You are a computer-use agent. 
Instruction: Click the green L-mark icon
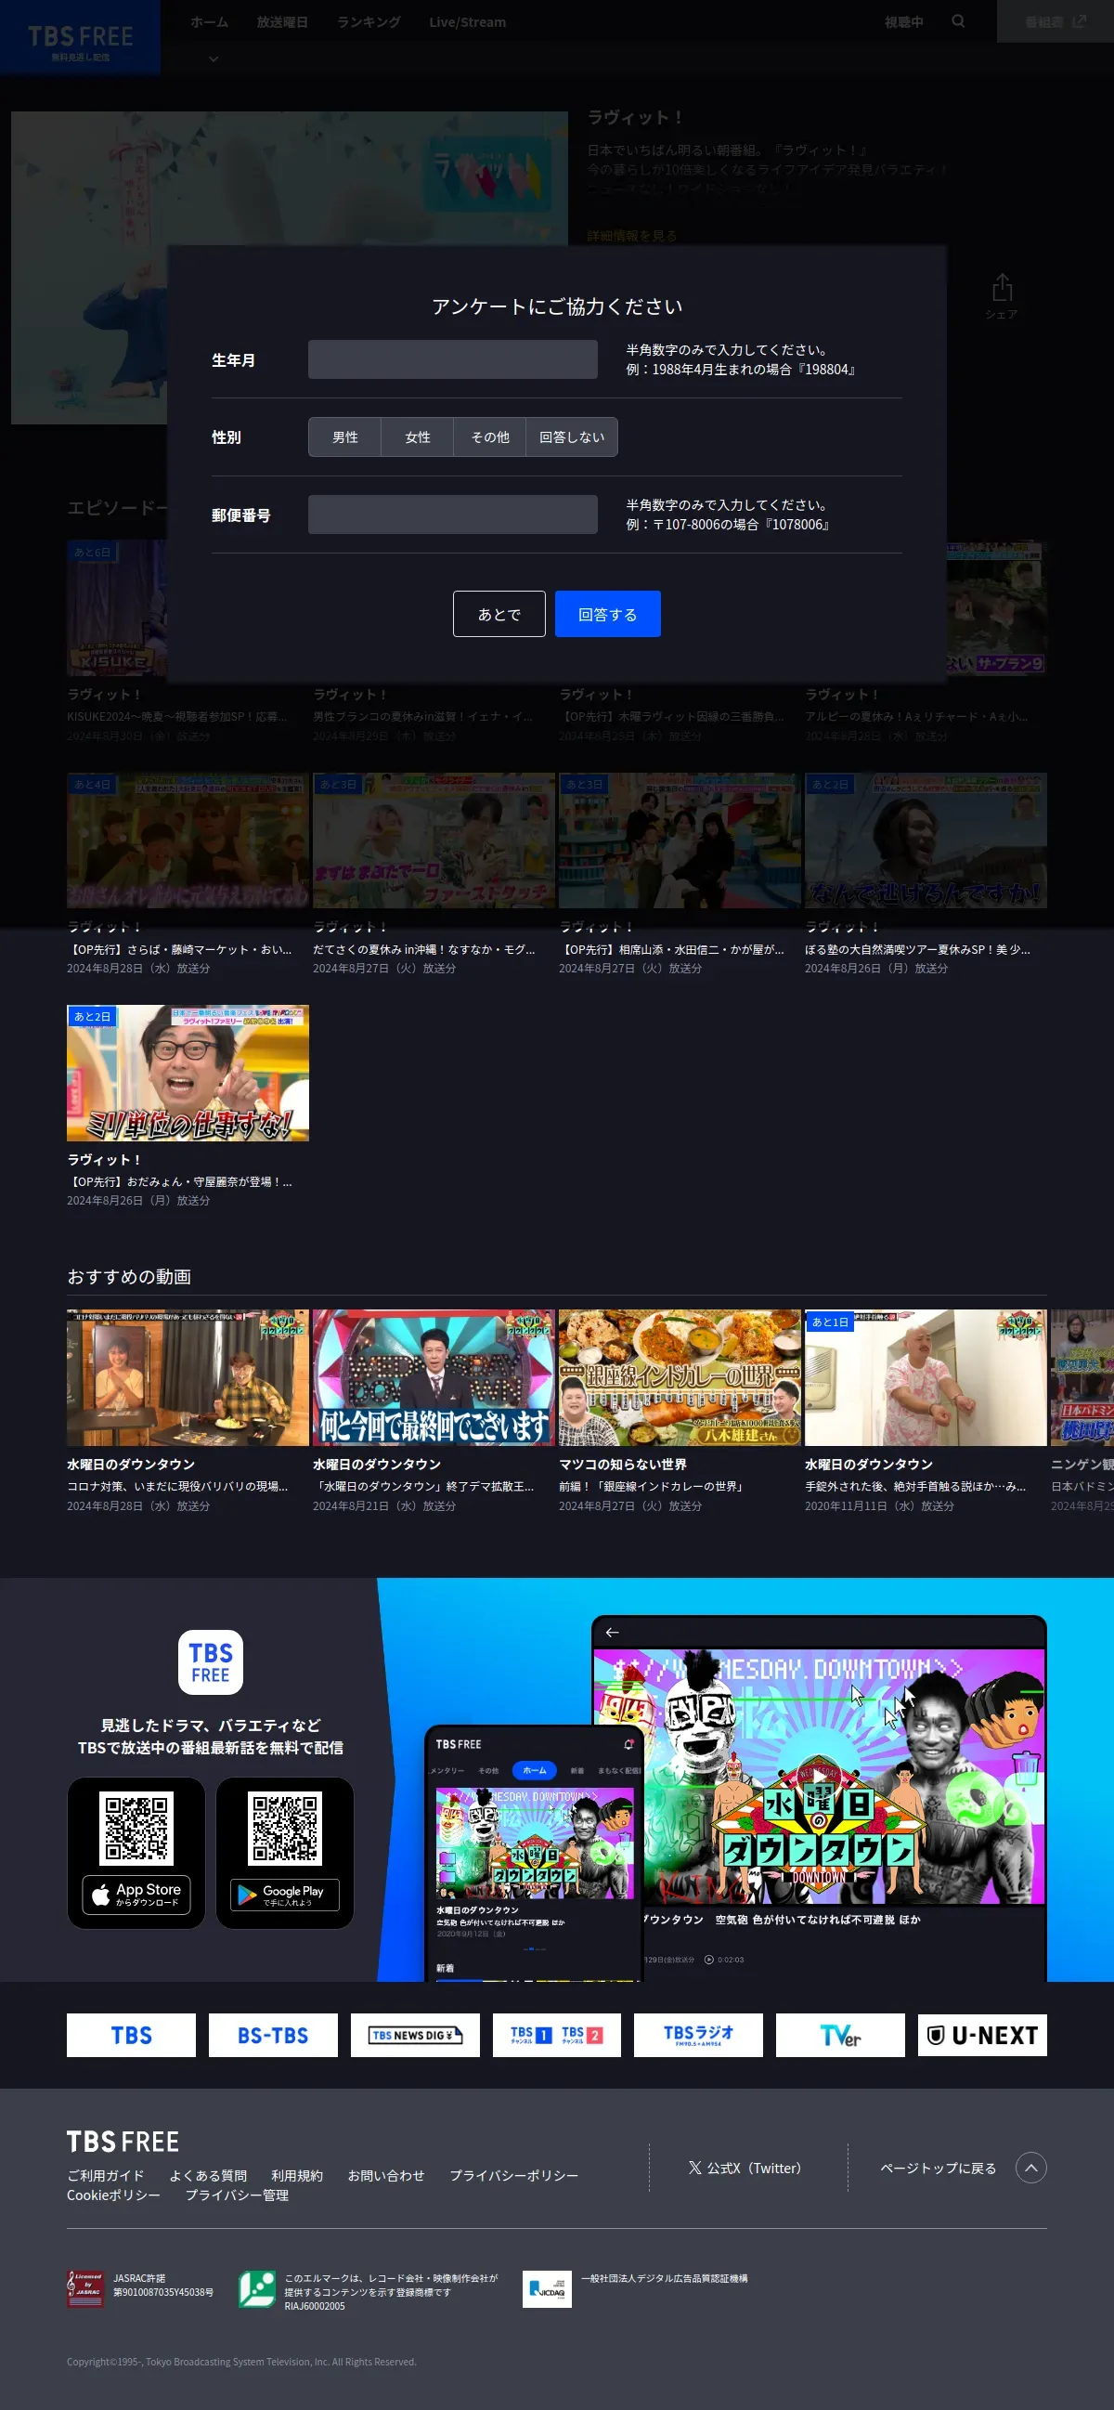pyautogui.click(x=256, y=2288)
